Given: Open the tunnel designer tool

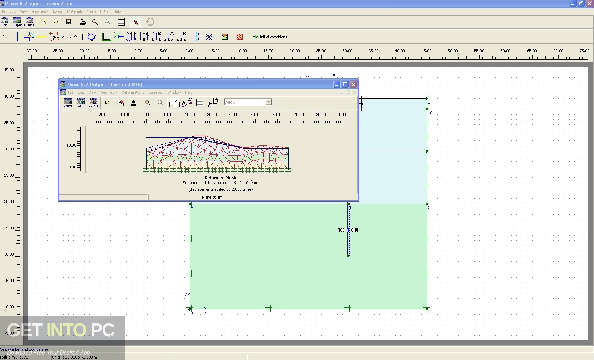Looking at the screenshot, I should (x=91, y=37).
